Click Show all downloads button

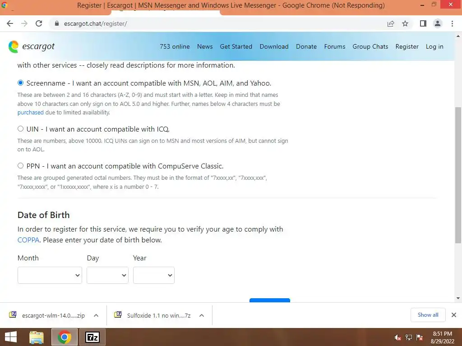(x=428, y=315)
